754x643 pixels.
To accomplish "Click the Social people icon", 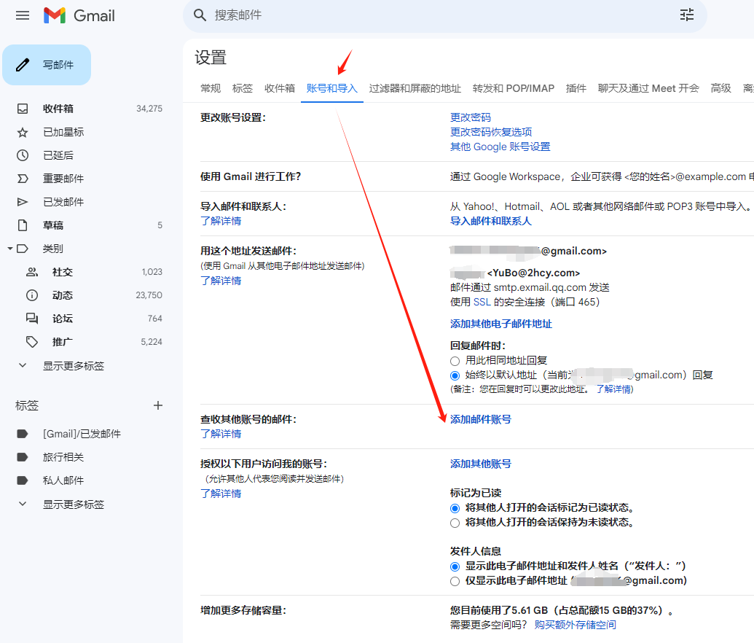I will click(x=32, y=272).
